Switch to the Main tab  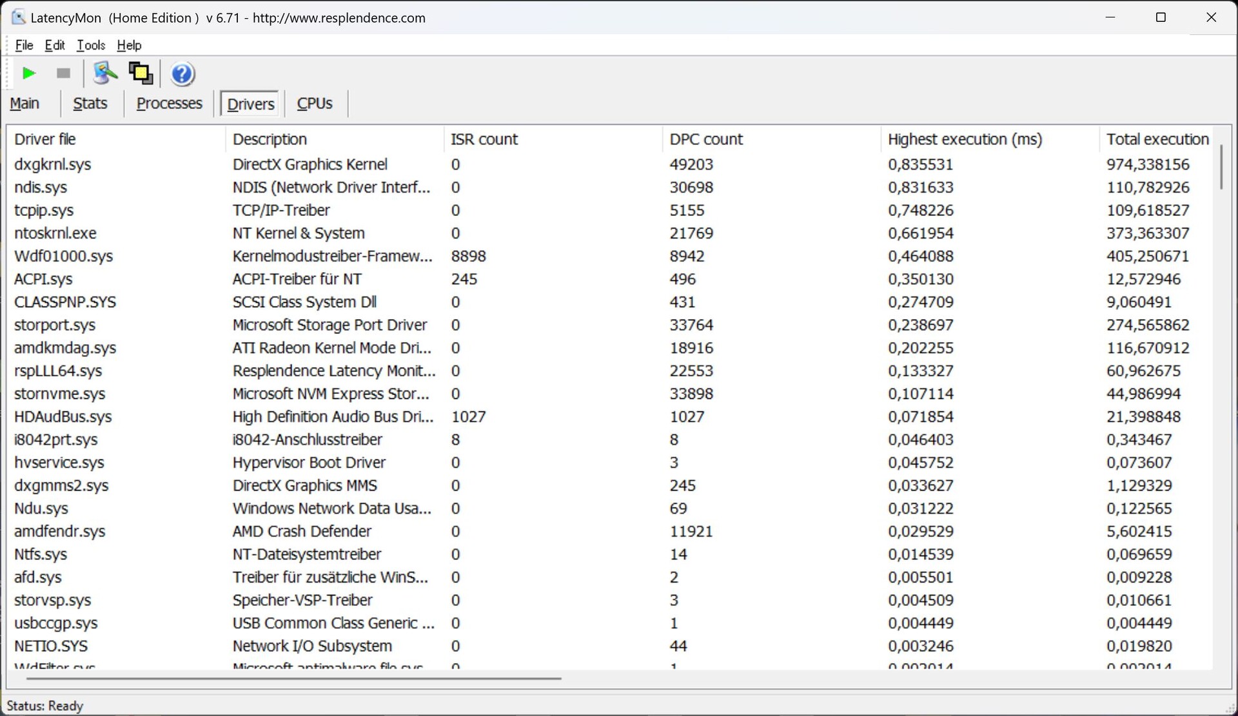tap(25, 104)
